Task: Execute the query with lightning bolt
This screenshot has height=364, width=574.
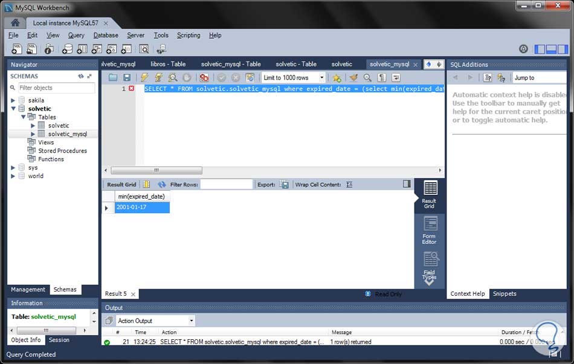Action: click(144, 77)
